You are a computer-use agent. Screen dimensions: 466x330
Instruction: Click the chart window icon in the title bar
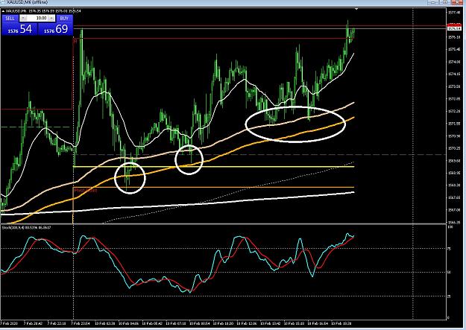[x=2, y=2]
